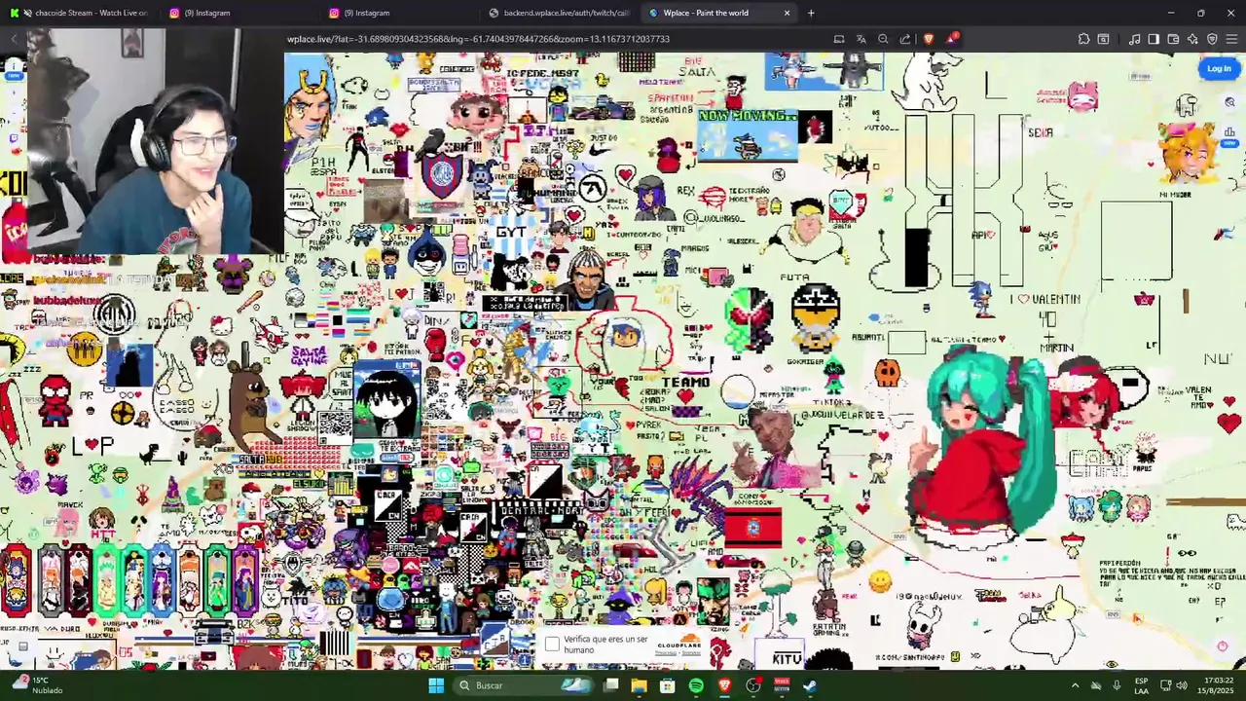Open the Leo AI sparkle icon
This screenshot has width=1246, height=701.
click(x=1192, y=39)
